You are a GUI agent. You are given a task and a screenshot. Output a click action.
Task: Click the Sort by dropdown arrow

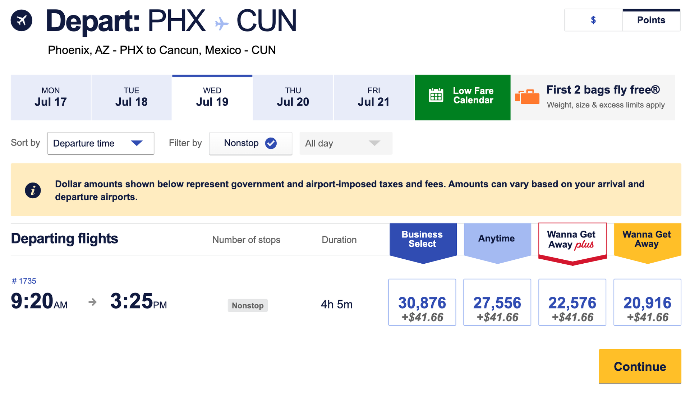pyautogui.click(x=137, y=143)
